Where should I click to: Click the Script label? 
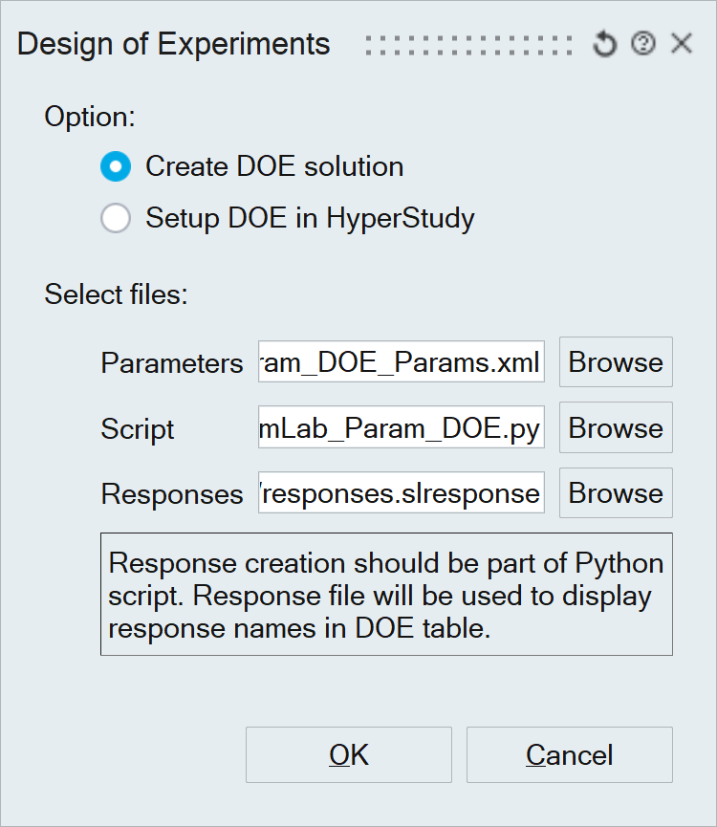click(138, 429)
